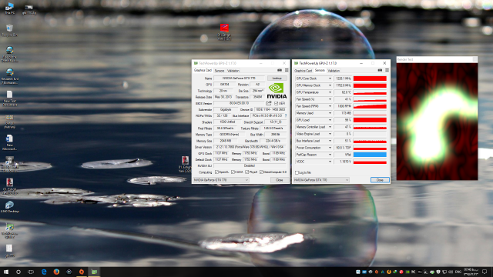Click Close button in Sensors window
Image resolution: width=493 pixels, height=277 pixels.
(380, 180)
